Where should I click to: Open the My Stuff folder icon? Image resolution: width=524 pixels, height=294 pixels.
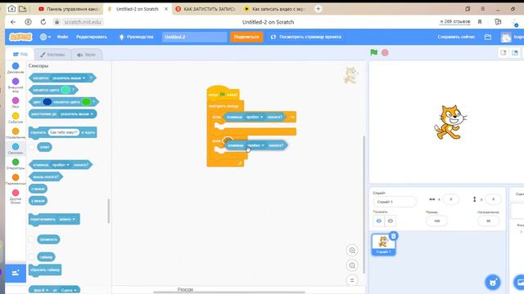pyautogui.click(x=488, y=37)
